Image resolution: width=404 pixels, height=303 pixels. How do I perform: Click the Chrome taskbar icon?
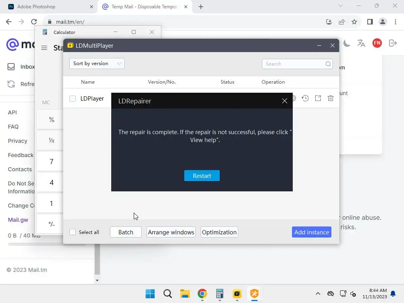pyautogui.click(x=202, y=294)
